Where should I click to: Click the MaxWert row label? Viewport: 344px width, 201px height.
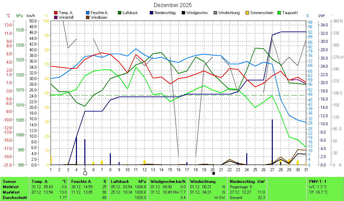coord(11,192)
